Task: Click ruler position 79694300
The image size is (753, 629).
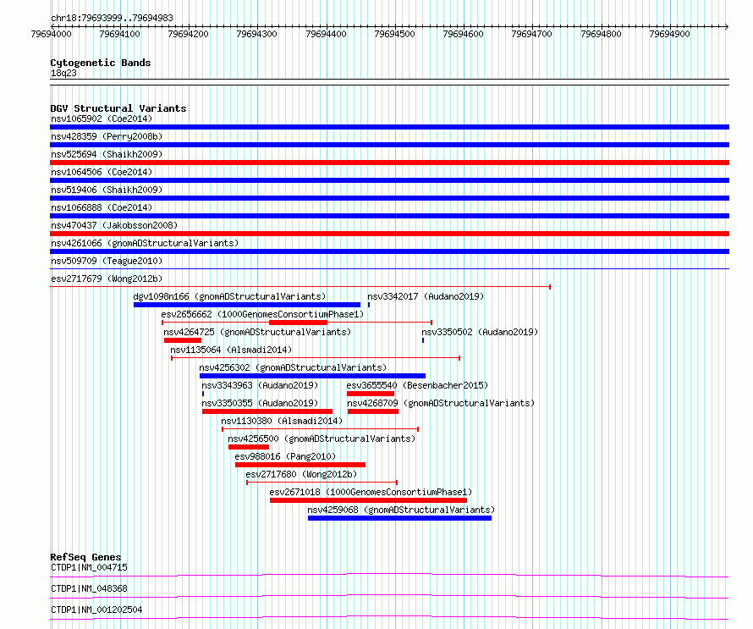Action: 257,34
